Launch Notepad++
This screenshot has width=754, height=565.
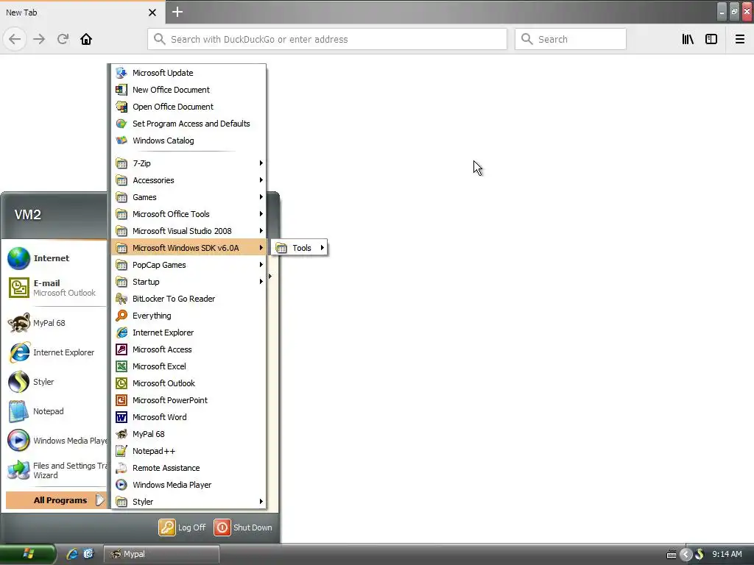188,451
